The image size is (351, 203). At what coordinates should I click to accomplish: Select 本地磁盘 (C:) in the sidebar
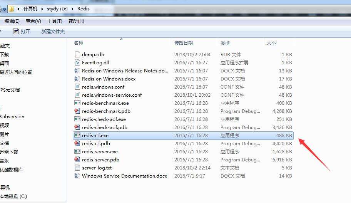pos(13,196)
